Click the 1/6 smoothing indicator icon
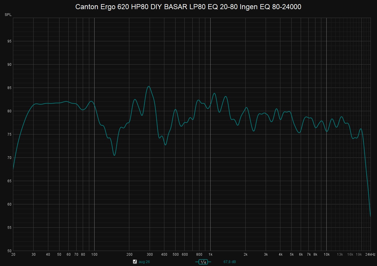Screen dimensions: 377x266 [x=203, y=262]
